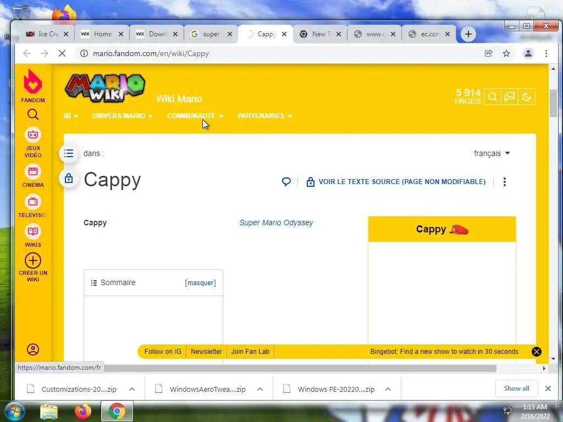Viewport: 563px width, 422px height.
Task: Open Windows Explorer from taskbar
Action: pos(49,411)
